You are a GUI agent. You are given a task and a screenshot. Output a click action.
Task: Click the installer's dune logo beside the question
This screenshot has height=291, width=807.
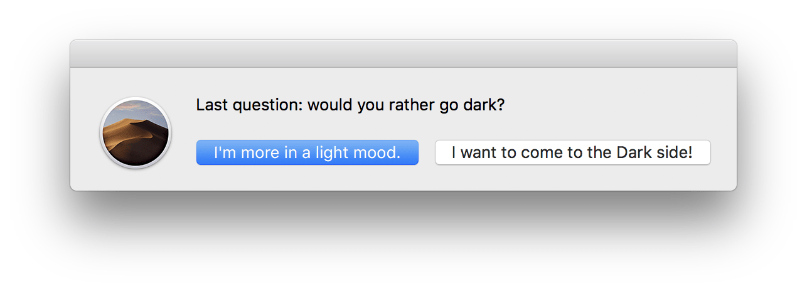[x=135, y=132]
